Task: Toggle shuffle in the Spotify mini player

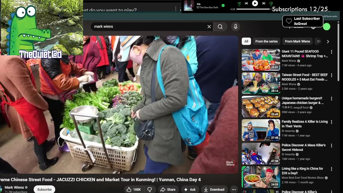Action: click(239, 3)
